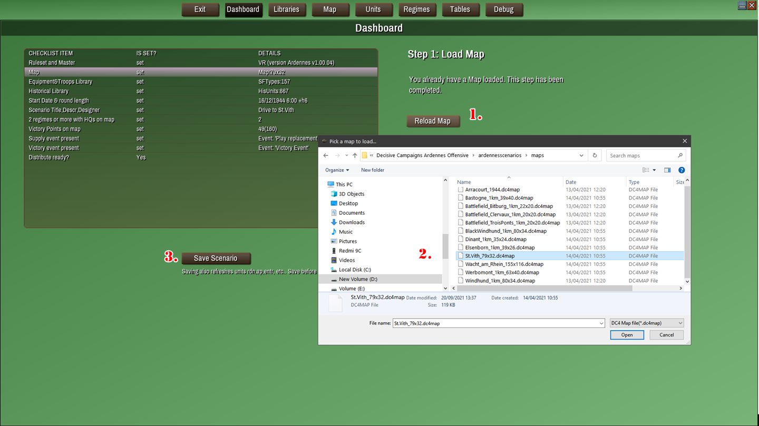Viewport: 759px width, 426px height.
Task: Cancel the map picker dialog
Action: [667, 335]
